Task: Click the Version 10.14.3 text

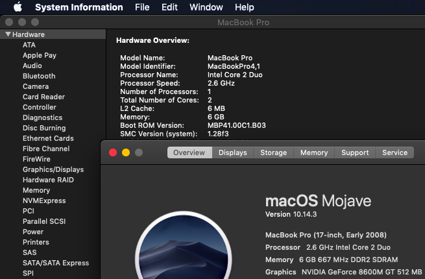Action: click(291, 214)
